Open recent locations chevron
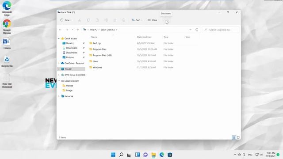Viewport: 283px width, 159px height. coord(73,30)
